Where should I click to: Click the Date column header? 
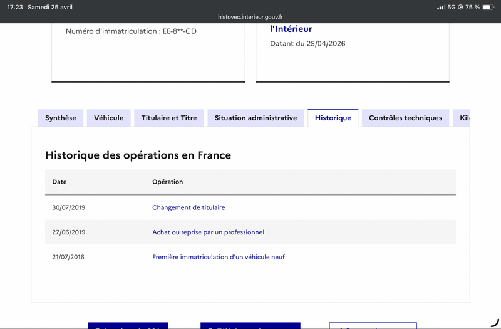tap(59, 182)
